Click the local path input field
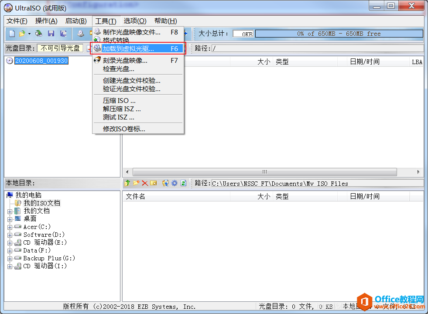The height and width of the screenshot is (314, 428). click(317, 184)
